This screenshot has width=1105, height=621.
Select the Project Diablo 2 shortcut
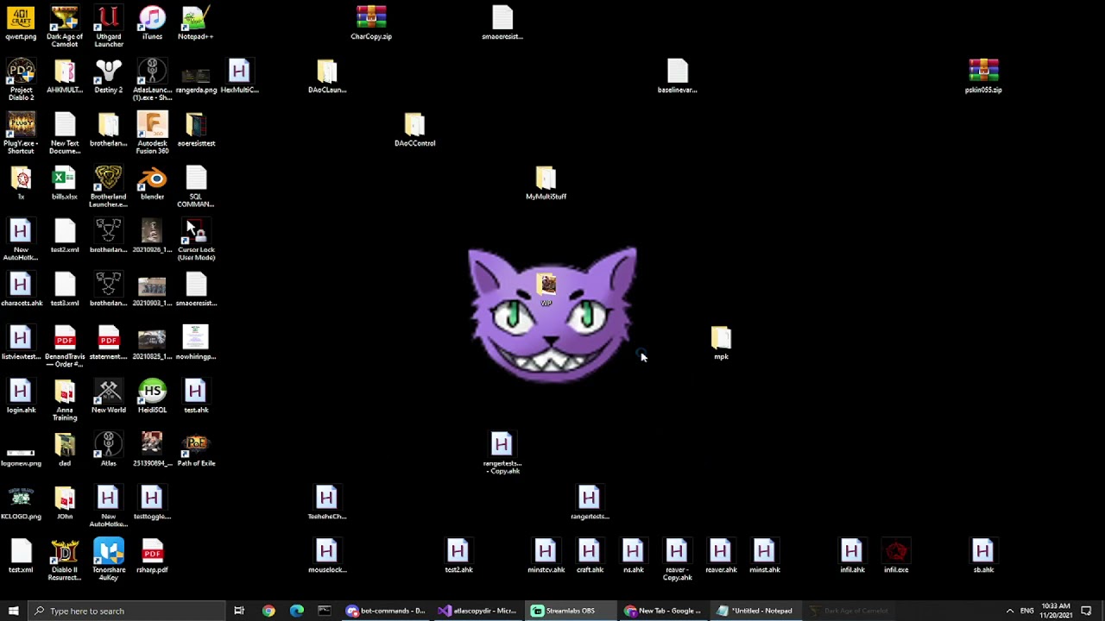point(21,79)
